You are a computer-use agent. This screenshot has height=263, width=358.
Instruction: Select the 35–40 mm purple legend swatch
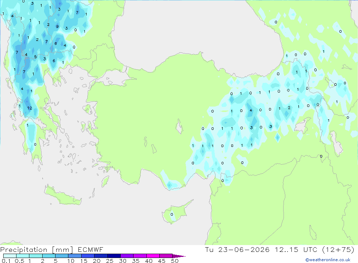pyautogui.click(x=140, y=256)
